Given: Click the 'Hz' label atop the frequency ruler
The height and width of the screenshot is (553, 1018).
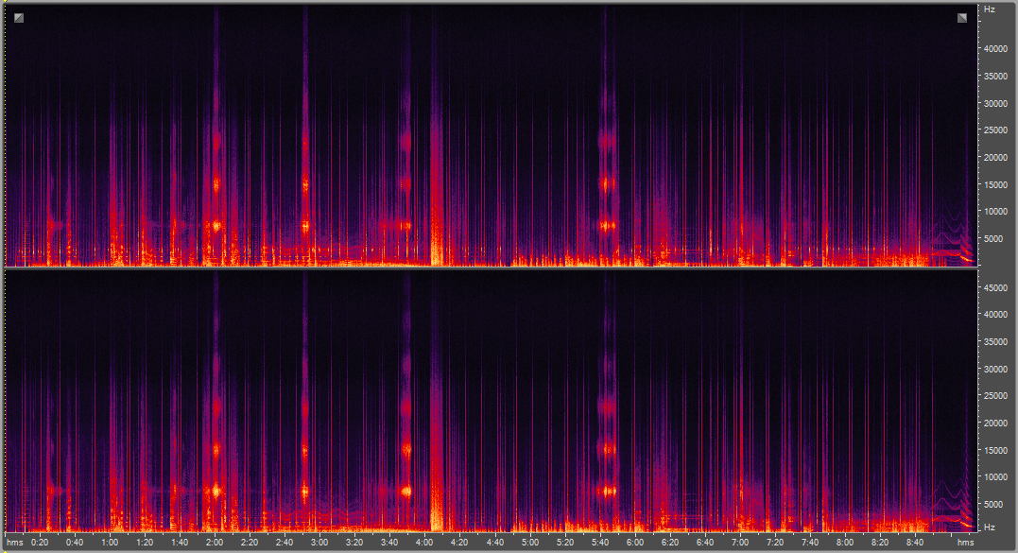Looking at the screenshot, I should point(990,9).
